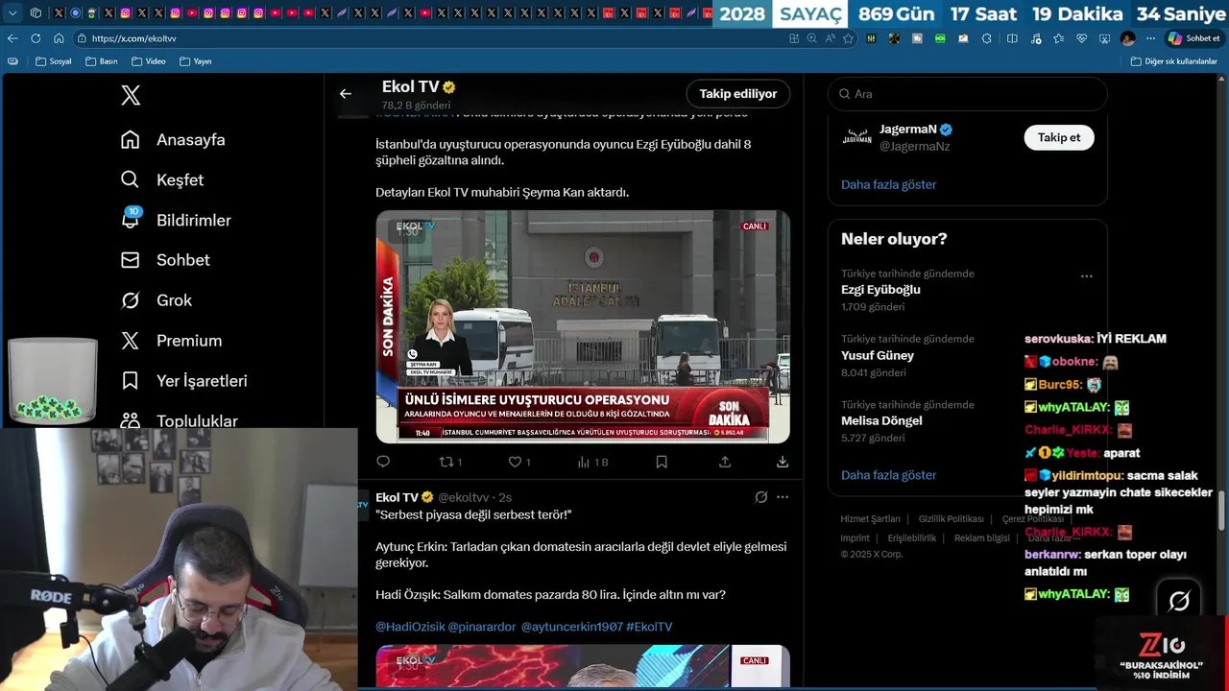Open the Melisa Döngel trending topic
The height and width of the screenshot is (691, 1229).
pos(881,420)
